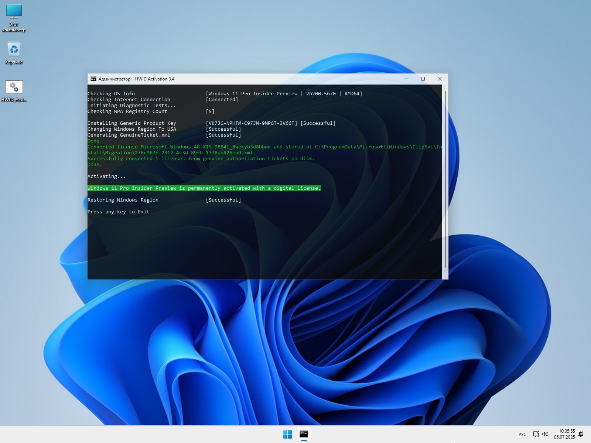Screen dimensions: 591x443
Task: Open the volume speaker tray icon
Action: pyautogui.click(x=545, y=434)
